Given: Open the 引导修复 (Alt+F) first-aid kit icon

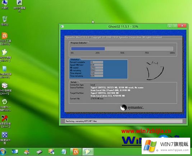Looking at the screenshot, I should [x=5, y=89].
